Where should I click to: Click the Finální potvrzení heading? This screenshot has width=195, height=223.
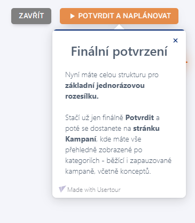point(119,51)
